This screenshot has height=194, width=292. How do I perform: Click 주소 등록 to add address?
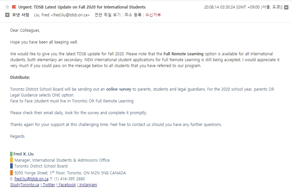[133, 15]
